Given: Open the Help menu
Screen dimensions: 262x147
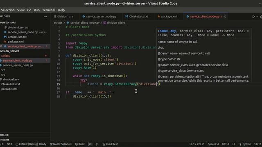Looking at the screenshot, I should (x=61, y=10).
